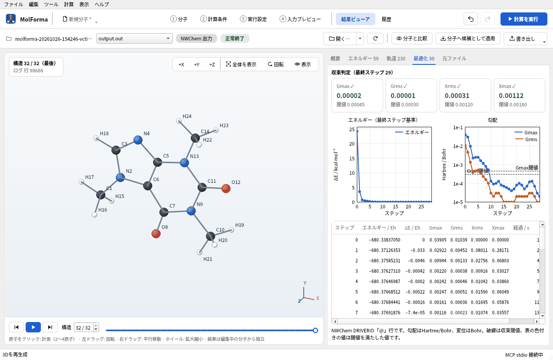Viewport: 553px width, 360px height.
Task: View molecule along the +Z axis
Action: (x=212, y=64)
